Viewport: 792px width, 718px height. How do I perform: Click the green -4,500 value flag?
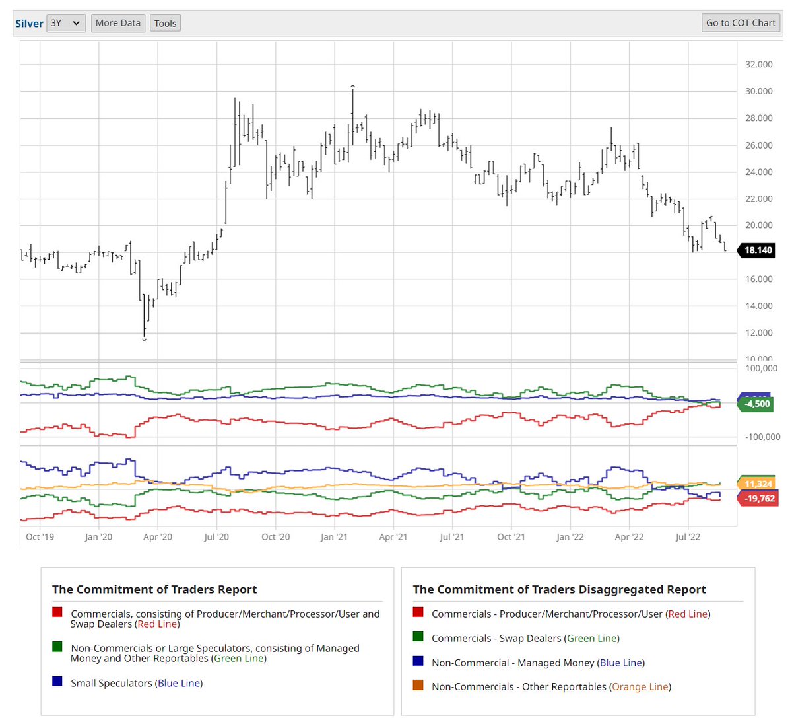tap(756, 404)
